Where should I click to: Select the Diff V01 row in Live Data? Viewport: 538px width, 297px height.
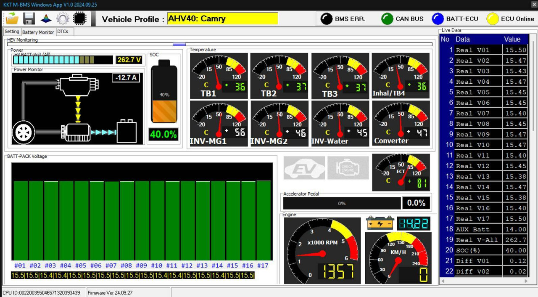483,260
